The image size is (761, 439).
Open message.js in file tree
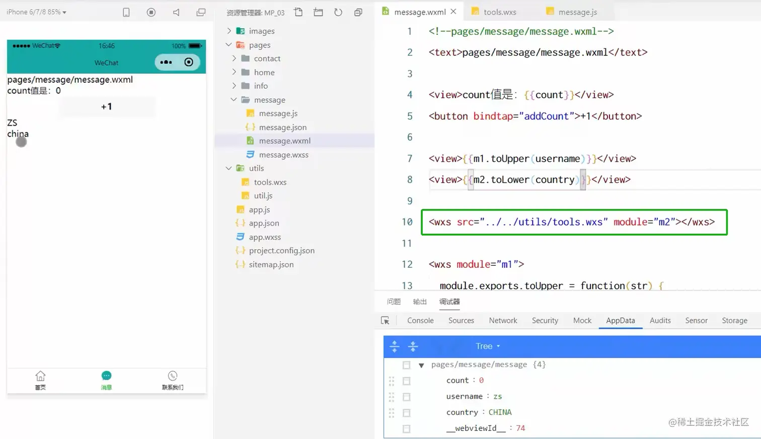[278, 113]
